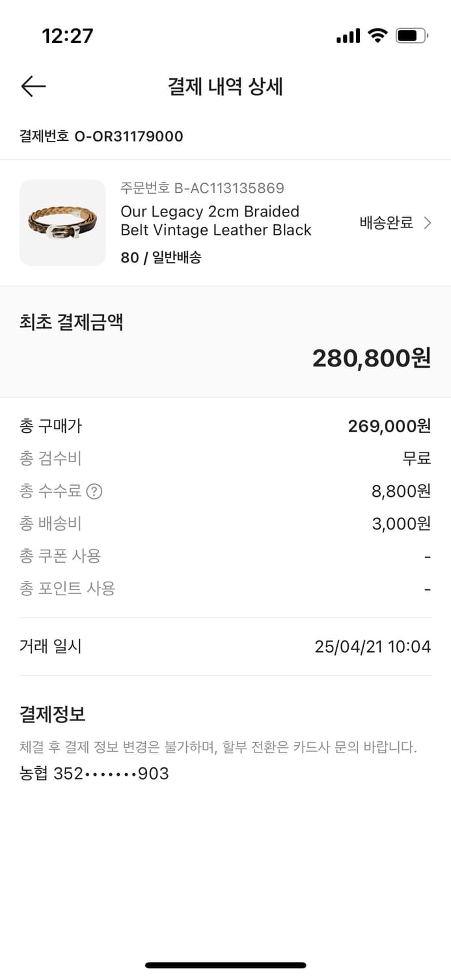This screenshot has width=451, height=978.
Task: Open product Our Legacy 2cm Braided Belt
Action: click(x=215, y=222)
